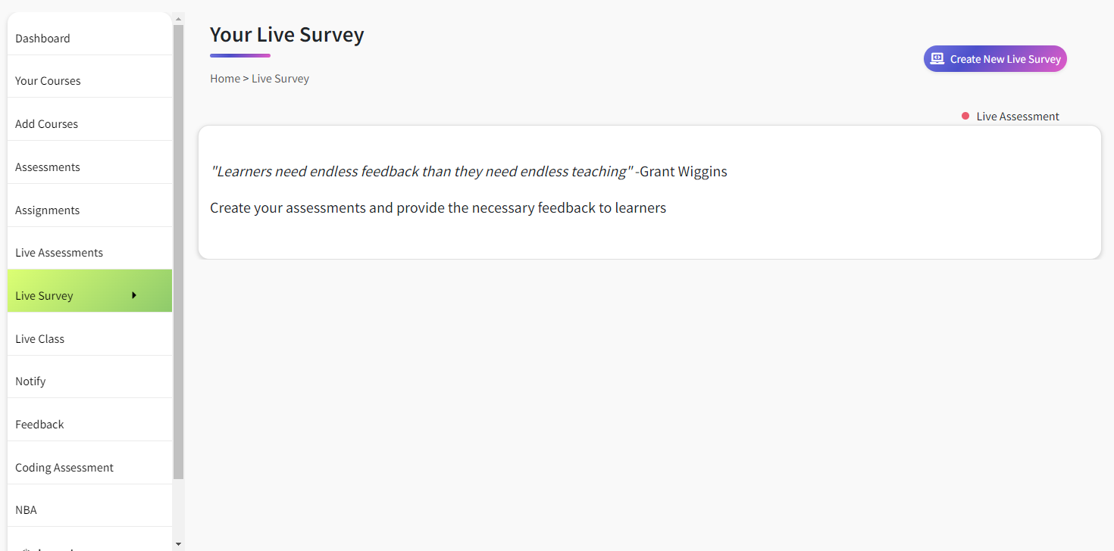
Task: Open the Dashboard section
Action: pos(42,38)
